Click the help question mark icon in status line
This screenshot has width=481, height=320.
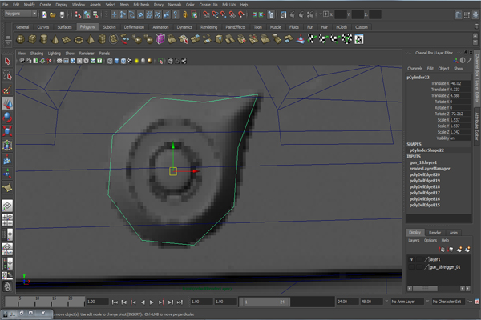click(175, 14)
